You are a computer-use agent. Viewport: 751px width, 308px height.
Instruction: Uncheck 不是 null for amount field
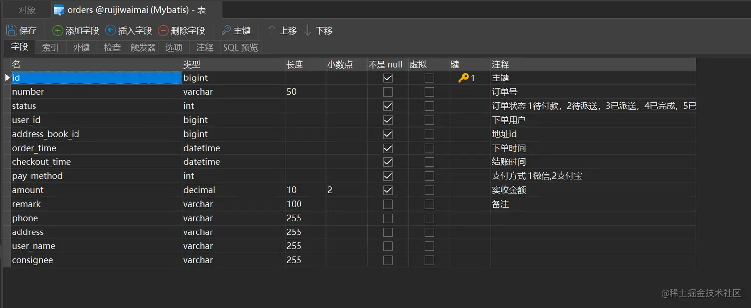[x=388, y=190]
